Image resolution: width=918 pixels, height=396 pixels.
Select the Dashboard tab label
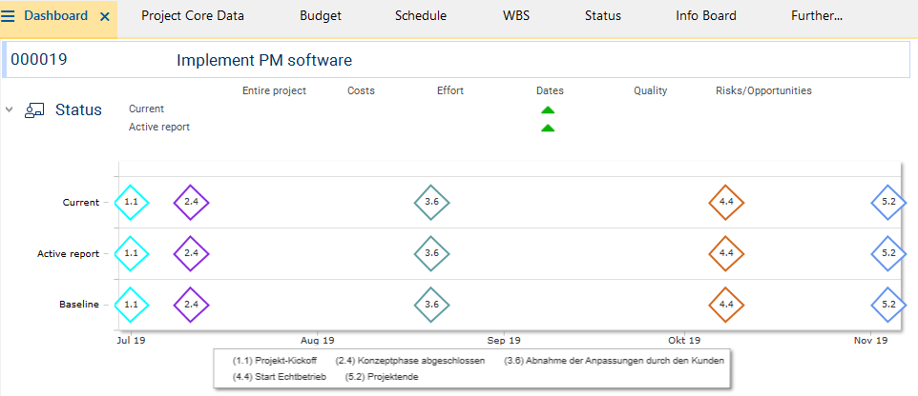(x=56, y=16)
